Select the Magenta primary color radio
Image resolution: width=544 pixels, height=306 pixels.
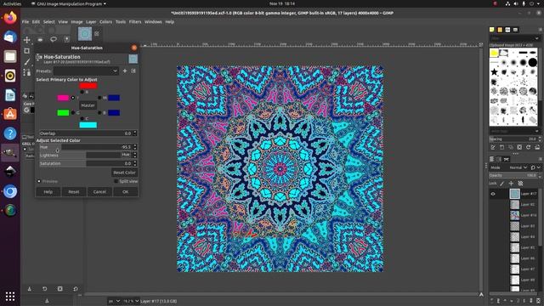[99, 98]
